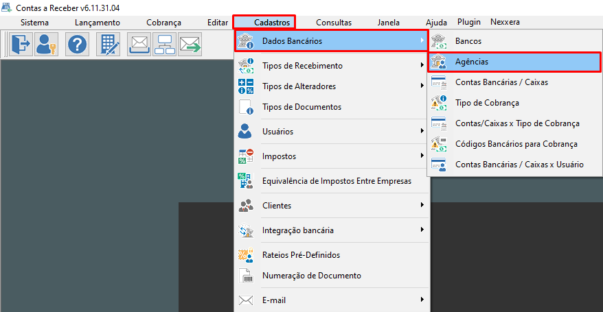Screen dimensions: 603x312
Task: Expand the Usuários submenu arrow
Action: coord(422,131)
